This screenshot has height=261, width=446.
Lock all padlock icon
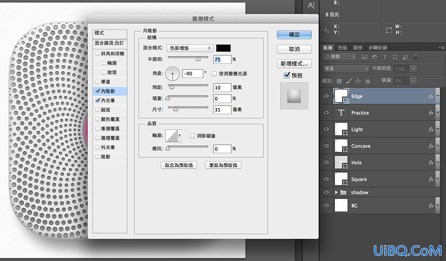click(368, 81)
